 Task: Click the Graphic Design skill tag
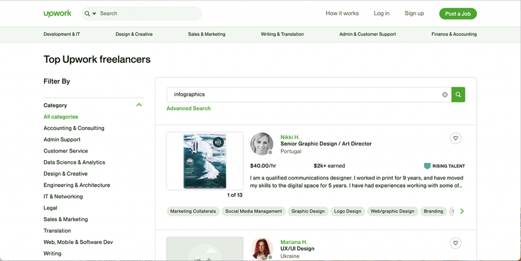[308, 211]
